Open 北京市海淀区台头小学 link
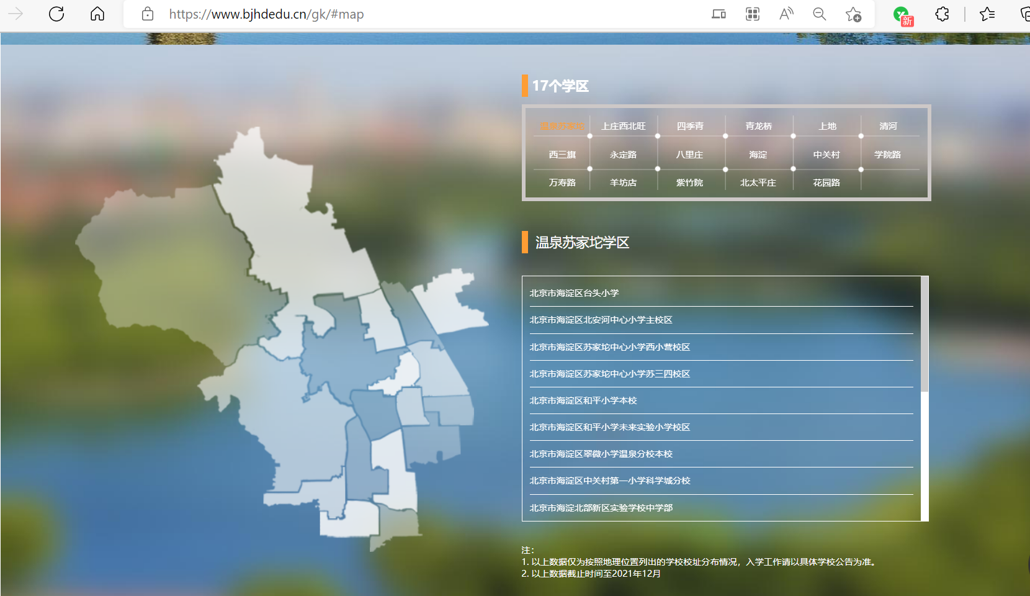Viewport: 1030px width, 596px height. tap(574, 293)
